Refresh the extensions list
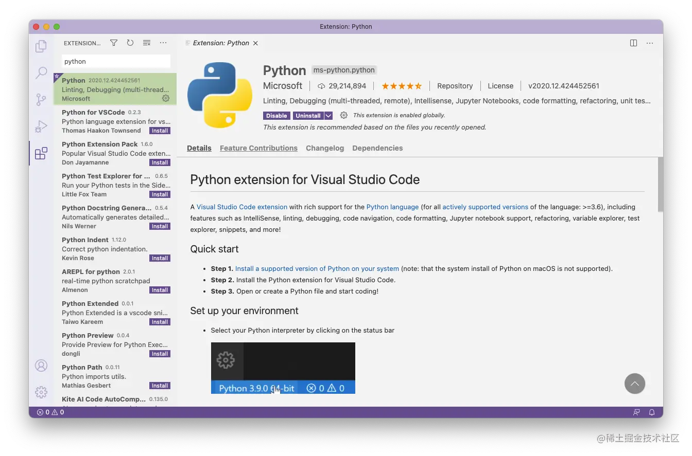The width and height of the screenshot is (692, 456). (x=130, y=43)
